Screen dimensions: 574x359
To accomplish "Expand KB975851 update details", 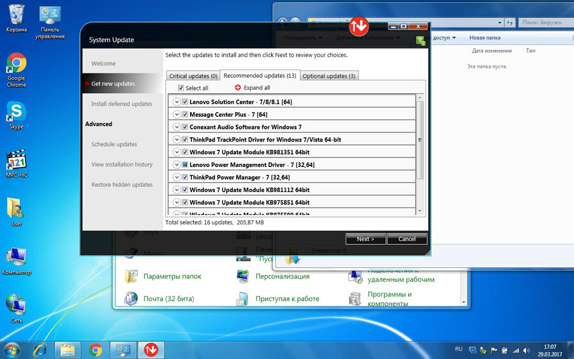I will click(x=177, y=202).
